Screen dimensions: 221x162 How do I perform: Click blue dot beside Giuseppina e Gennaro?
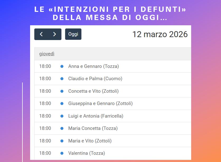62,104
